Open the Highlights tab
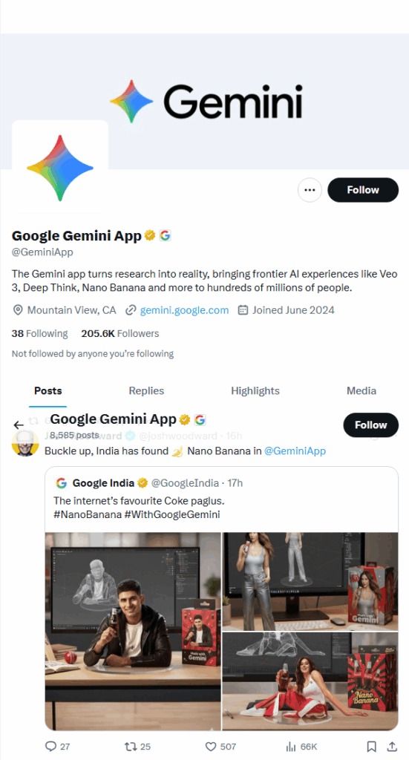This screenshot has height=760, width=409. coord(255,390)
